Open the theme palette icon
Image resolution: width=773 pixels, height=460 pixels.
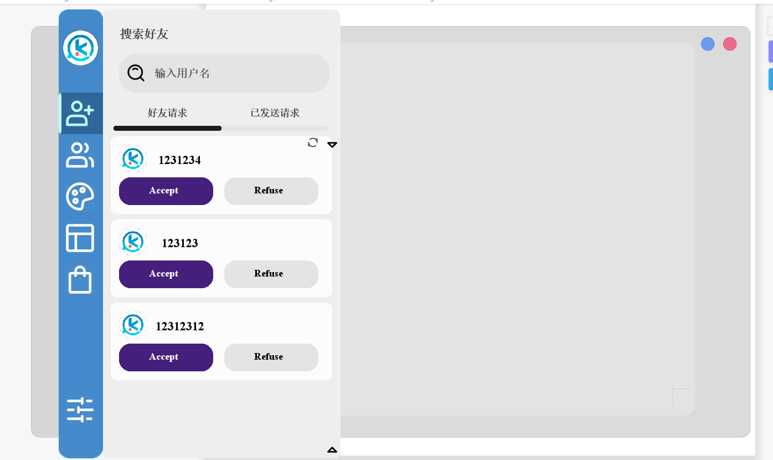click(x=80, y=197)
